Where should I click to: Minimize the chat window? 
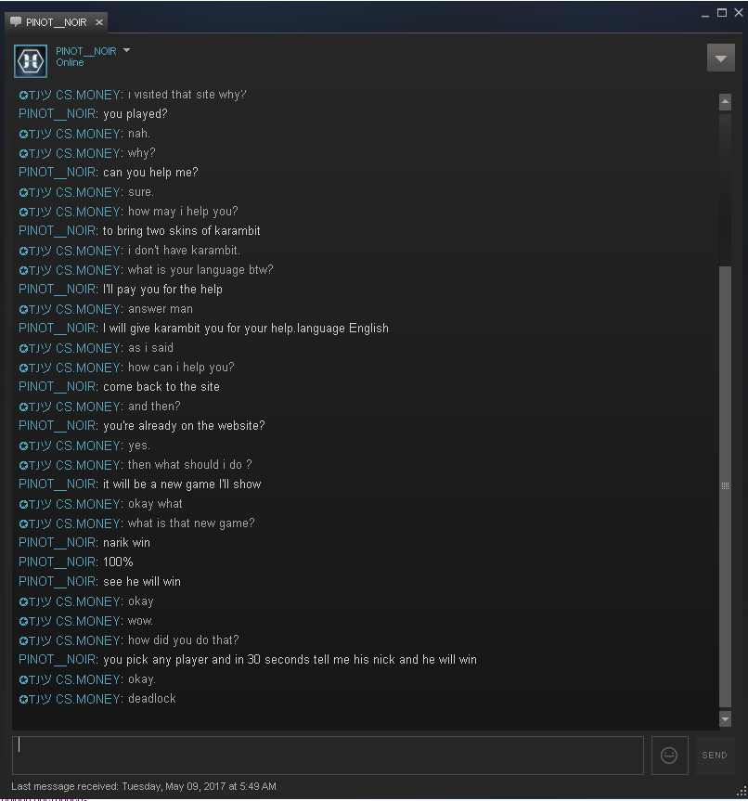coord(705,14)
